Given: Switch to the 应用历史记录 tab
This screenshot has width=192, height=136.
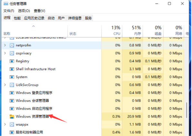Looking at the screenshot, I should pyautogui.click(x=34, y=18).
